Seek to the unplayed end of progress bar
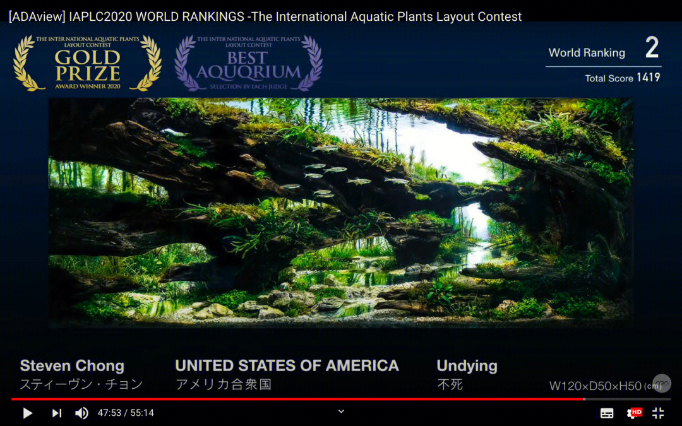Screen dimensions: 682x426 coord(627,399)
